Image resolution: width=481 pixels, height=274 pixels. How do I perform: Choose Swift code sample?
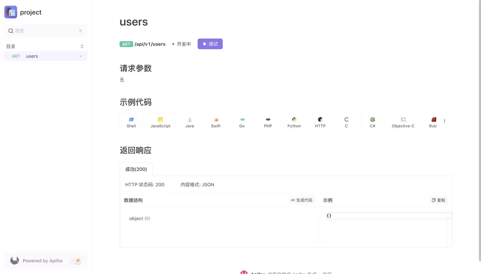(216, 123)
